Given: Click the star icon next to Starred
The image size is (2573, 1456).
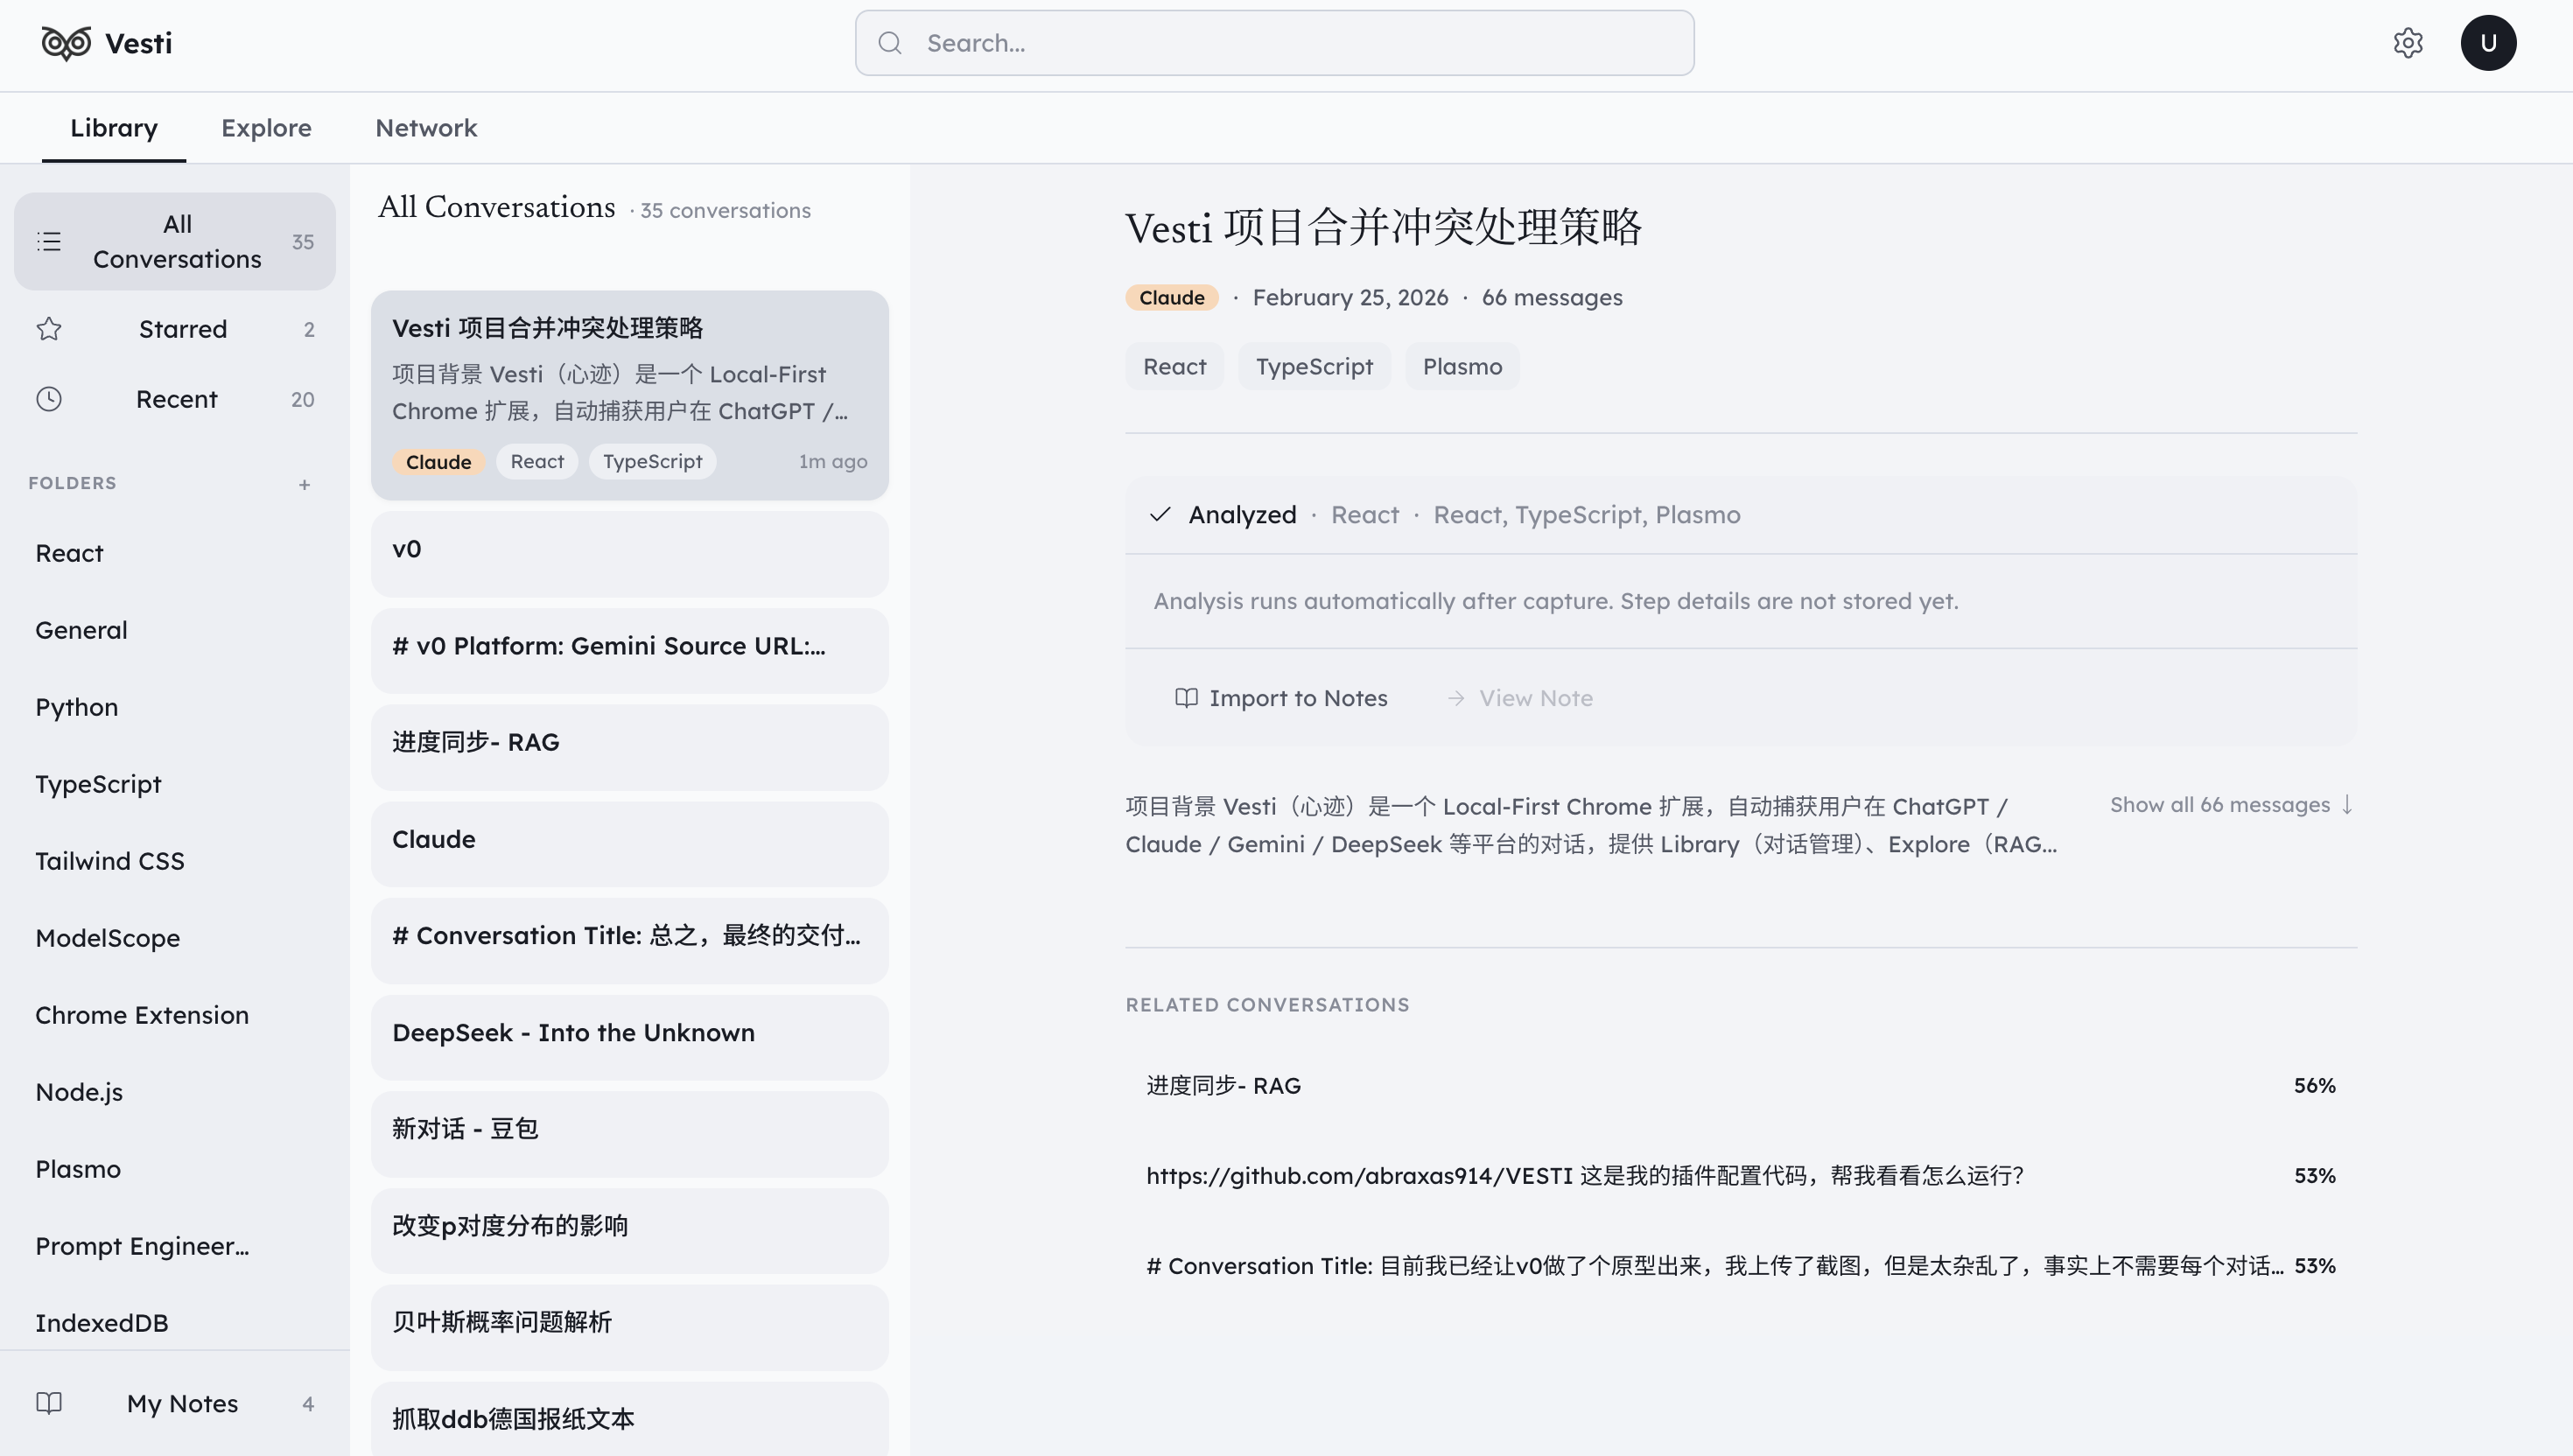Looking at the screenshot, I should click(x=49, y=329).
